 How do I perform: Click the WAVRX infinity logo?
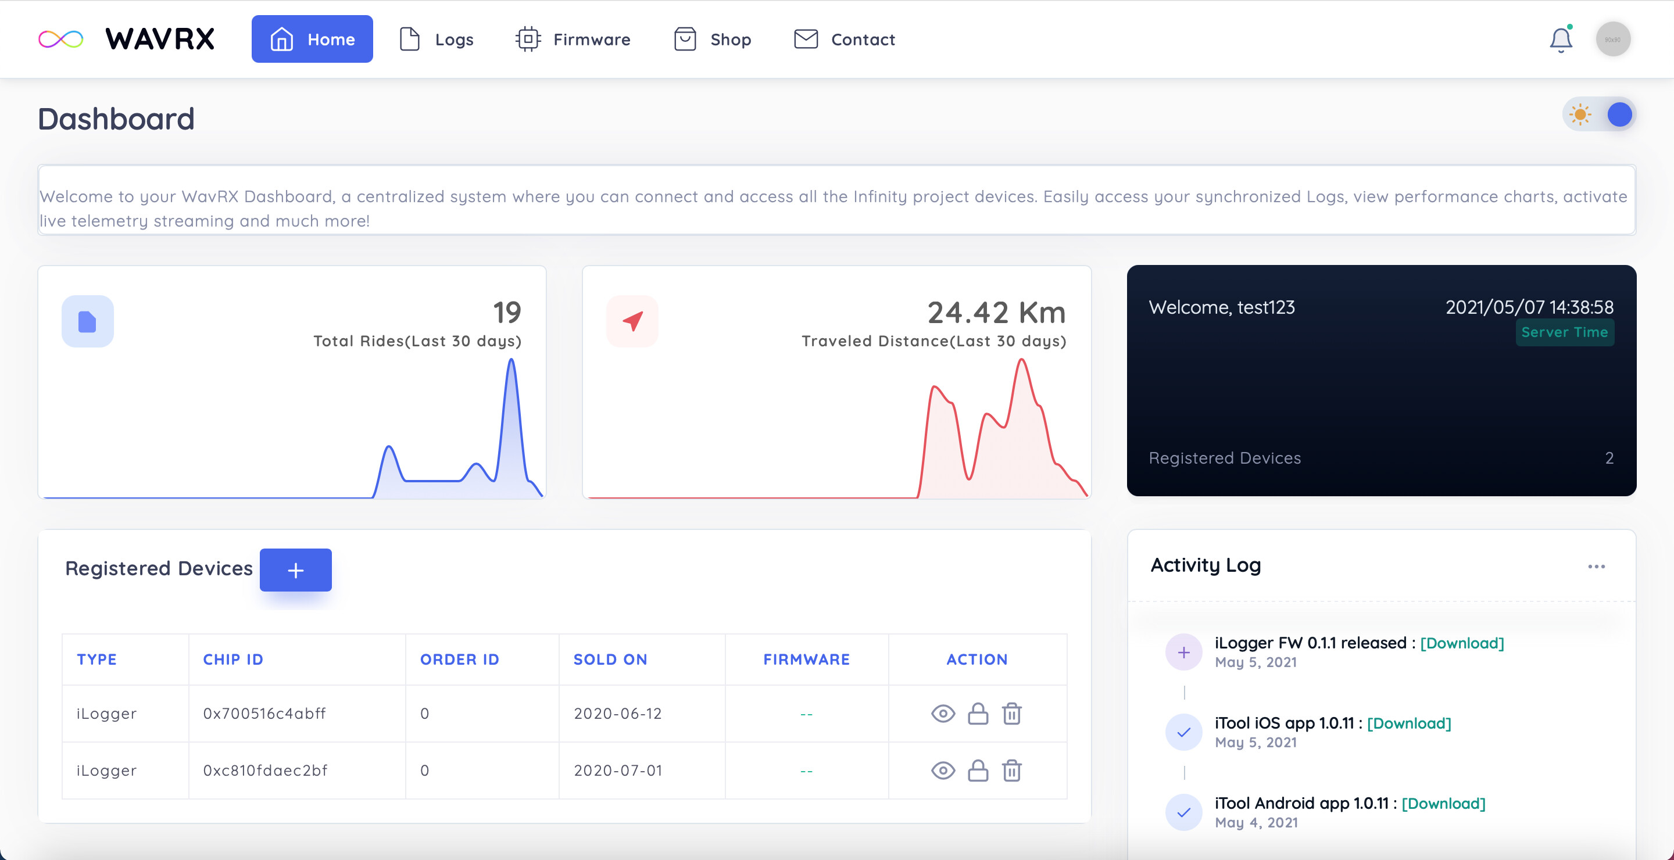tap(60, 40)
